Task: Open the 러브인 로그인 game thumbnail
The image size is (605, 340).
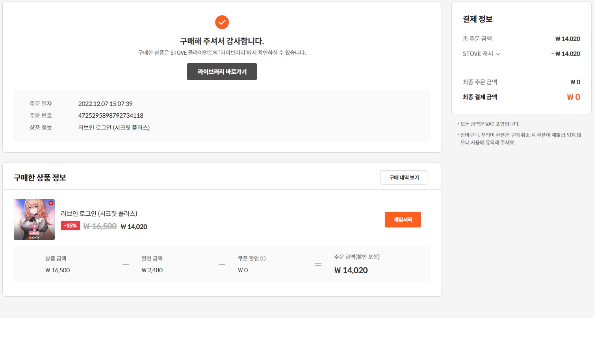Action: pos(34,220)
